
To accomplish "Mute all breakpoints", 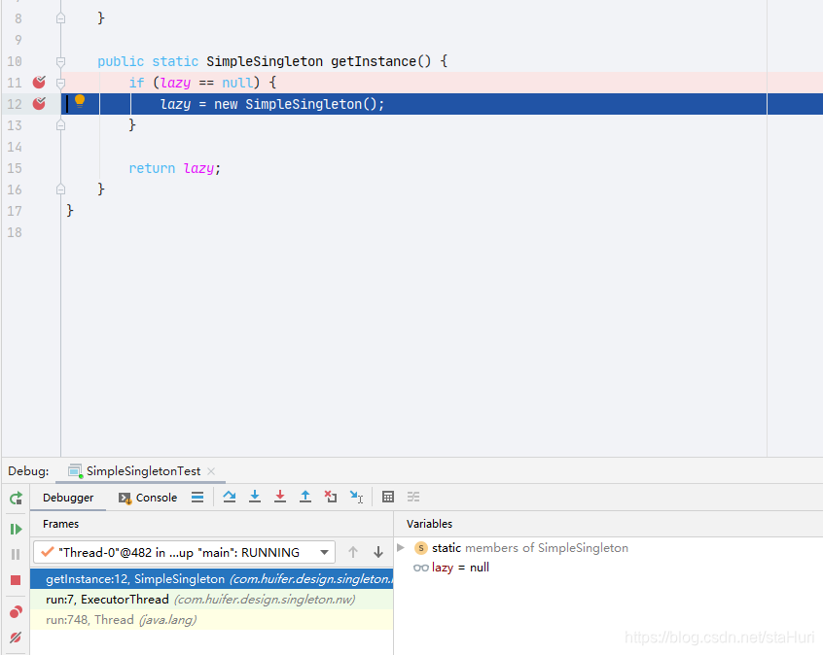I will [16, 638].
